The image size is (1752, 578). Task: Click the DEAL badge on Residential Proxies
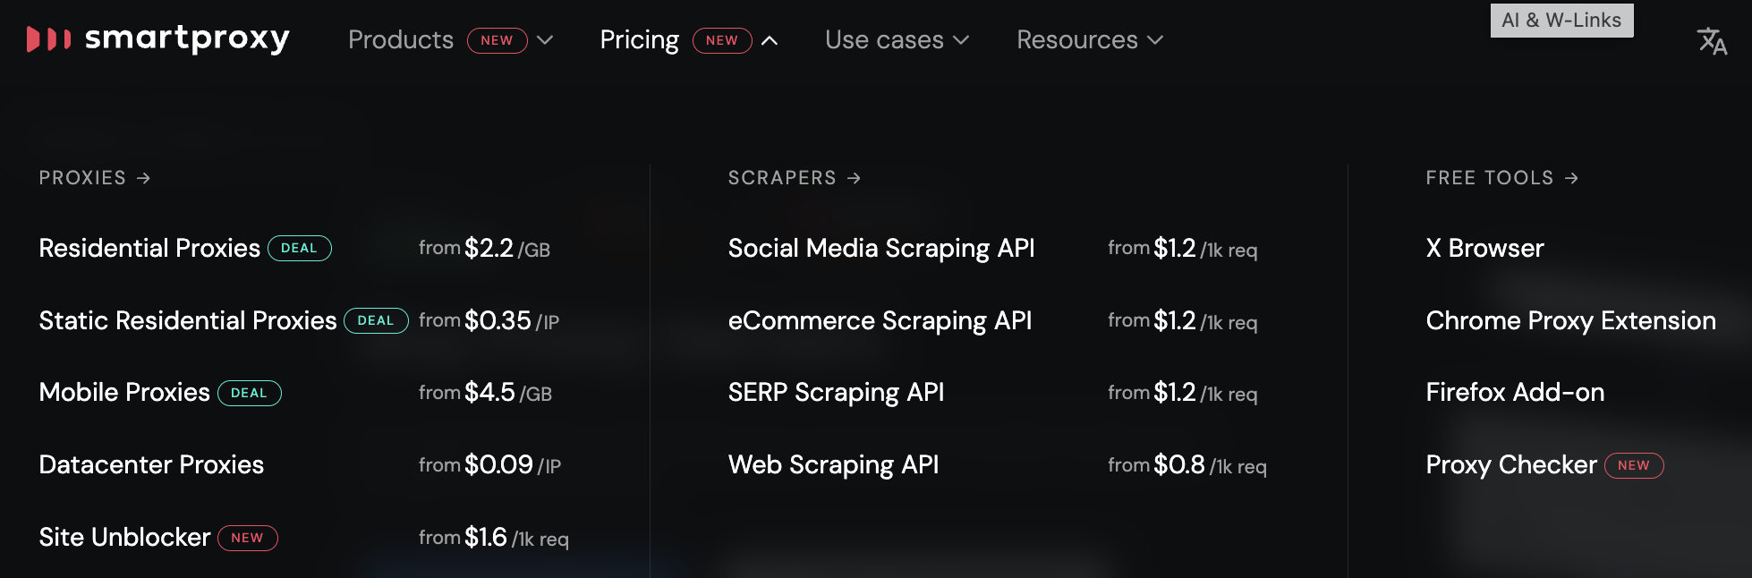coord(300,249)
